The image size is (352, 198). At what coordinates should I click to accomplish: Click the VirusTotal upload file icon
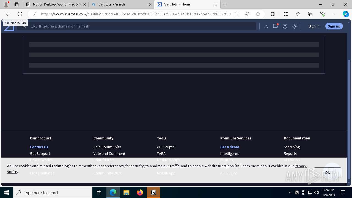point(266,26)
